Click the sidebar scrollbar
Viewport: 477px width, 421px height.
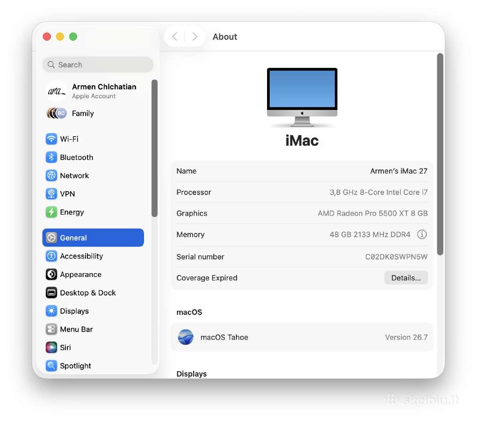154,148
